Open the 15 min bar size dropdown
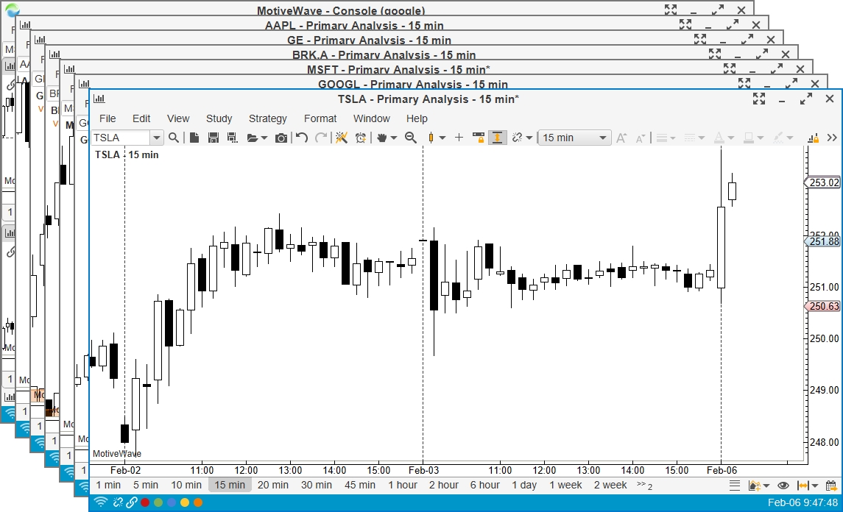843x512 pixels. (574, 138)
